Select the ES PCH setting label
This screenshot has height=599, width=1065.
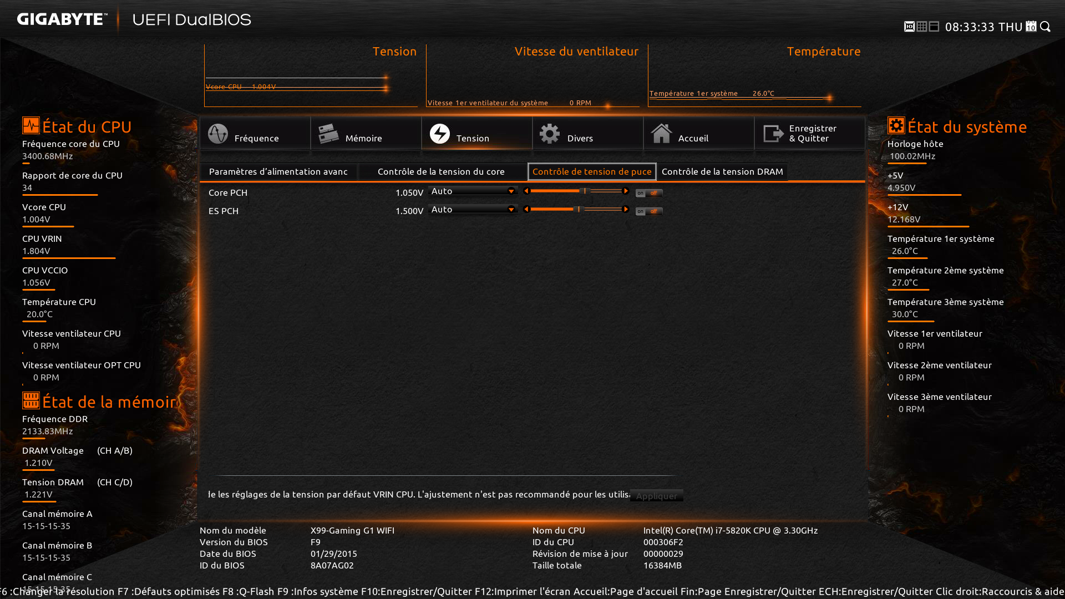(x=224, y=211)
